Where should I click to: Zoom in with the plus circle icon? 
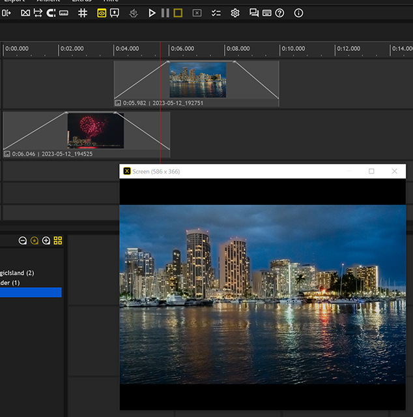pyautogui.click(x=46, y=241)
